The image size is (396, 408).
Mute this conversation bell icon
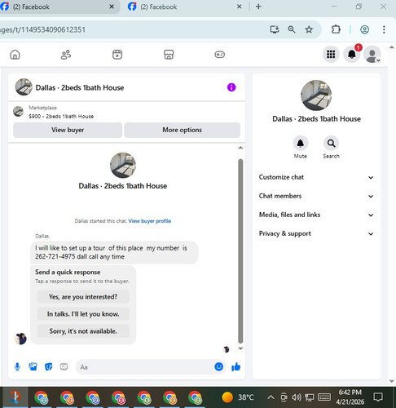click(300, 143)
